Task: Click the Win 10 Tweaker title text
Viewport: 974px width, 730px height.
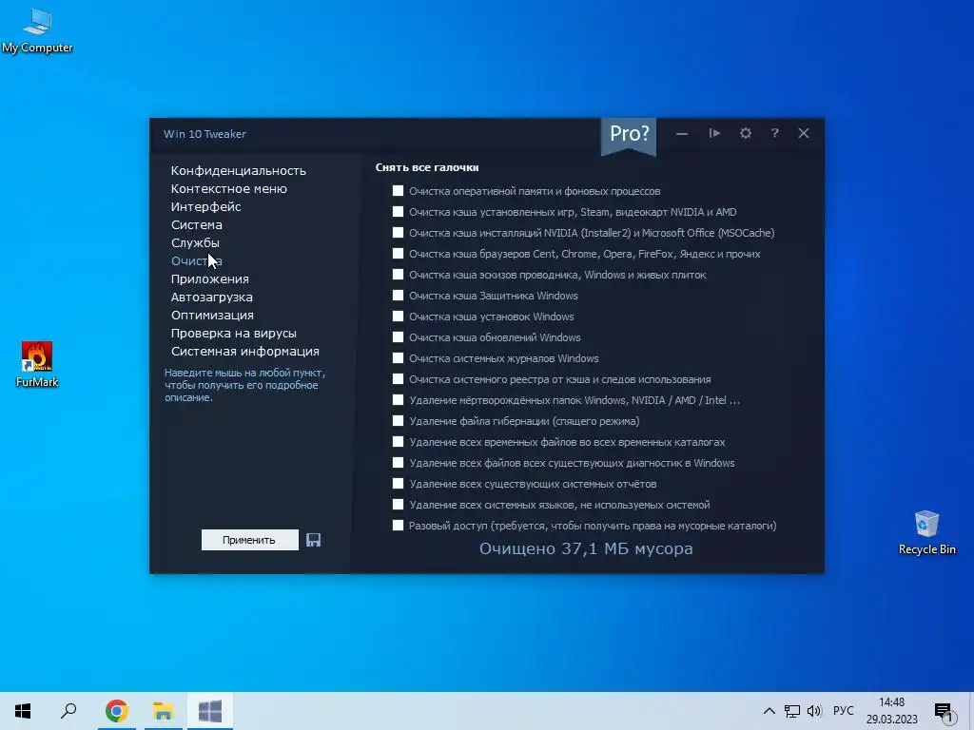Action: pyautogui.click(x=205, y=134)
